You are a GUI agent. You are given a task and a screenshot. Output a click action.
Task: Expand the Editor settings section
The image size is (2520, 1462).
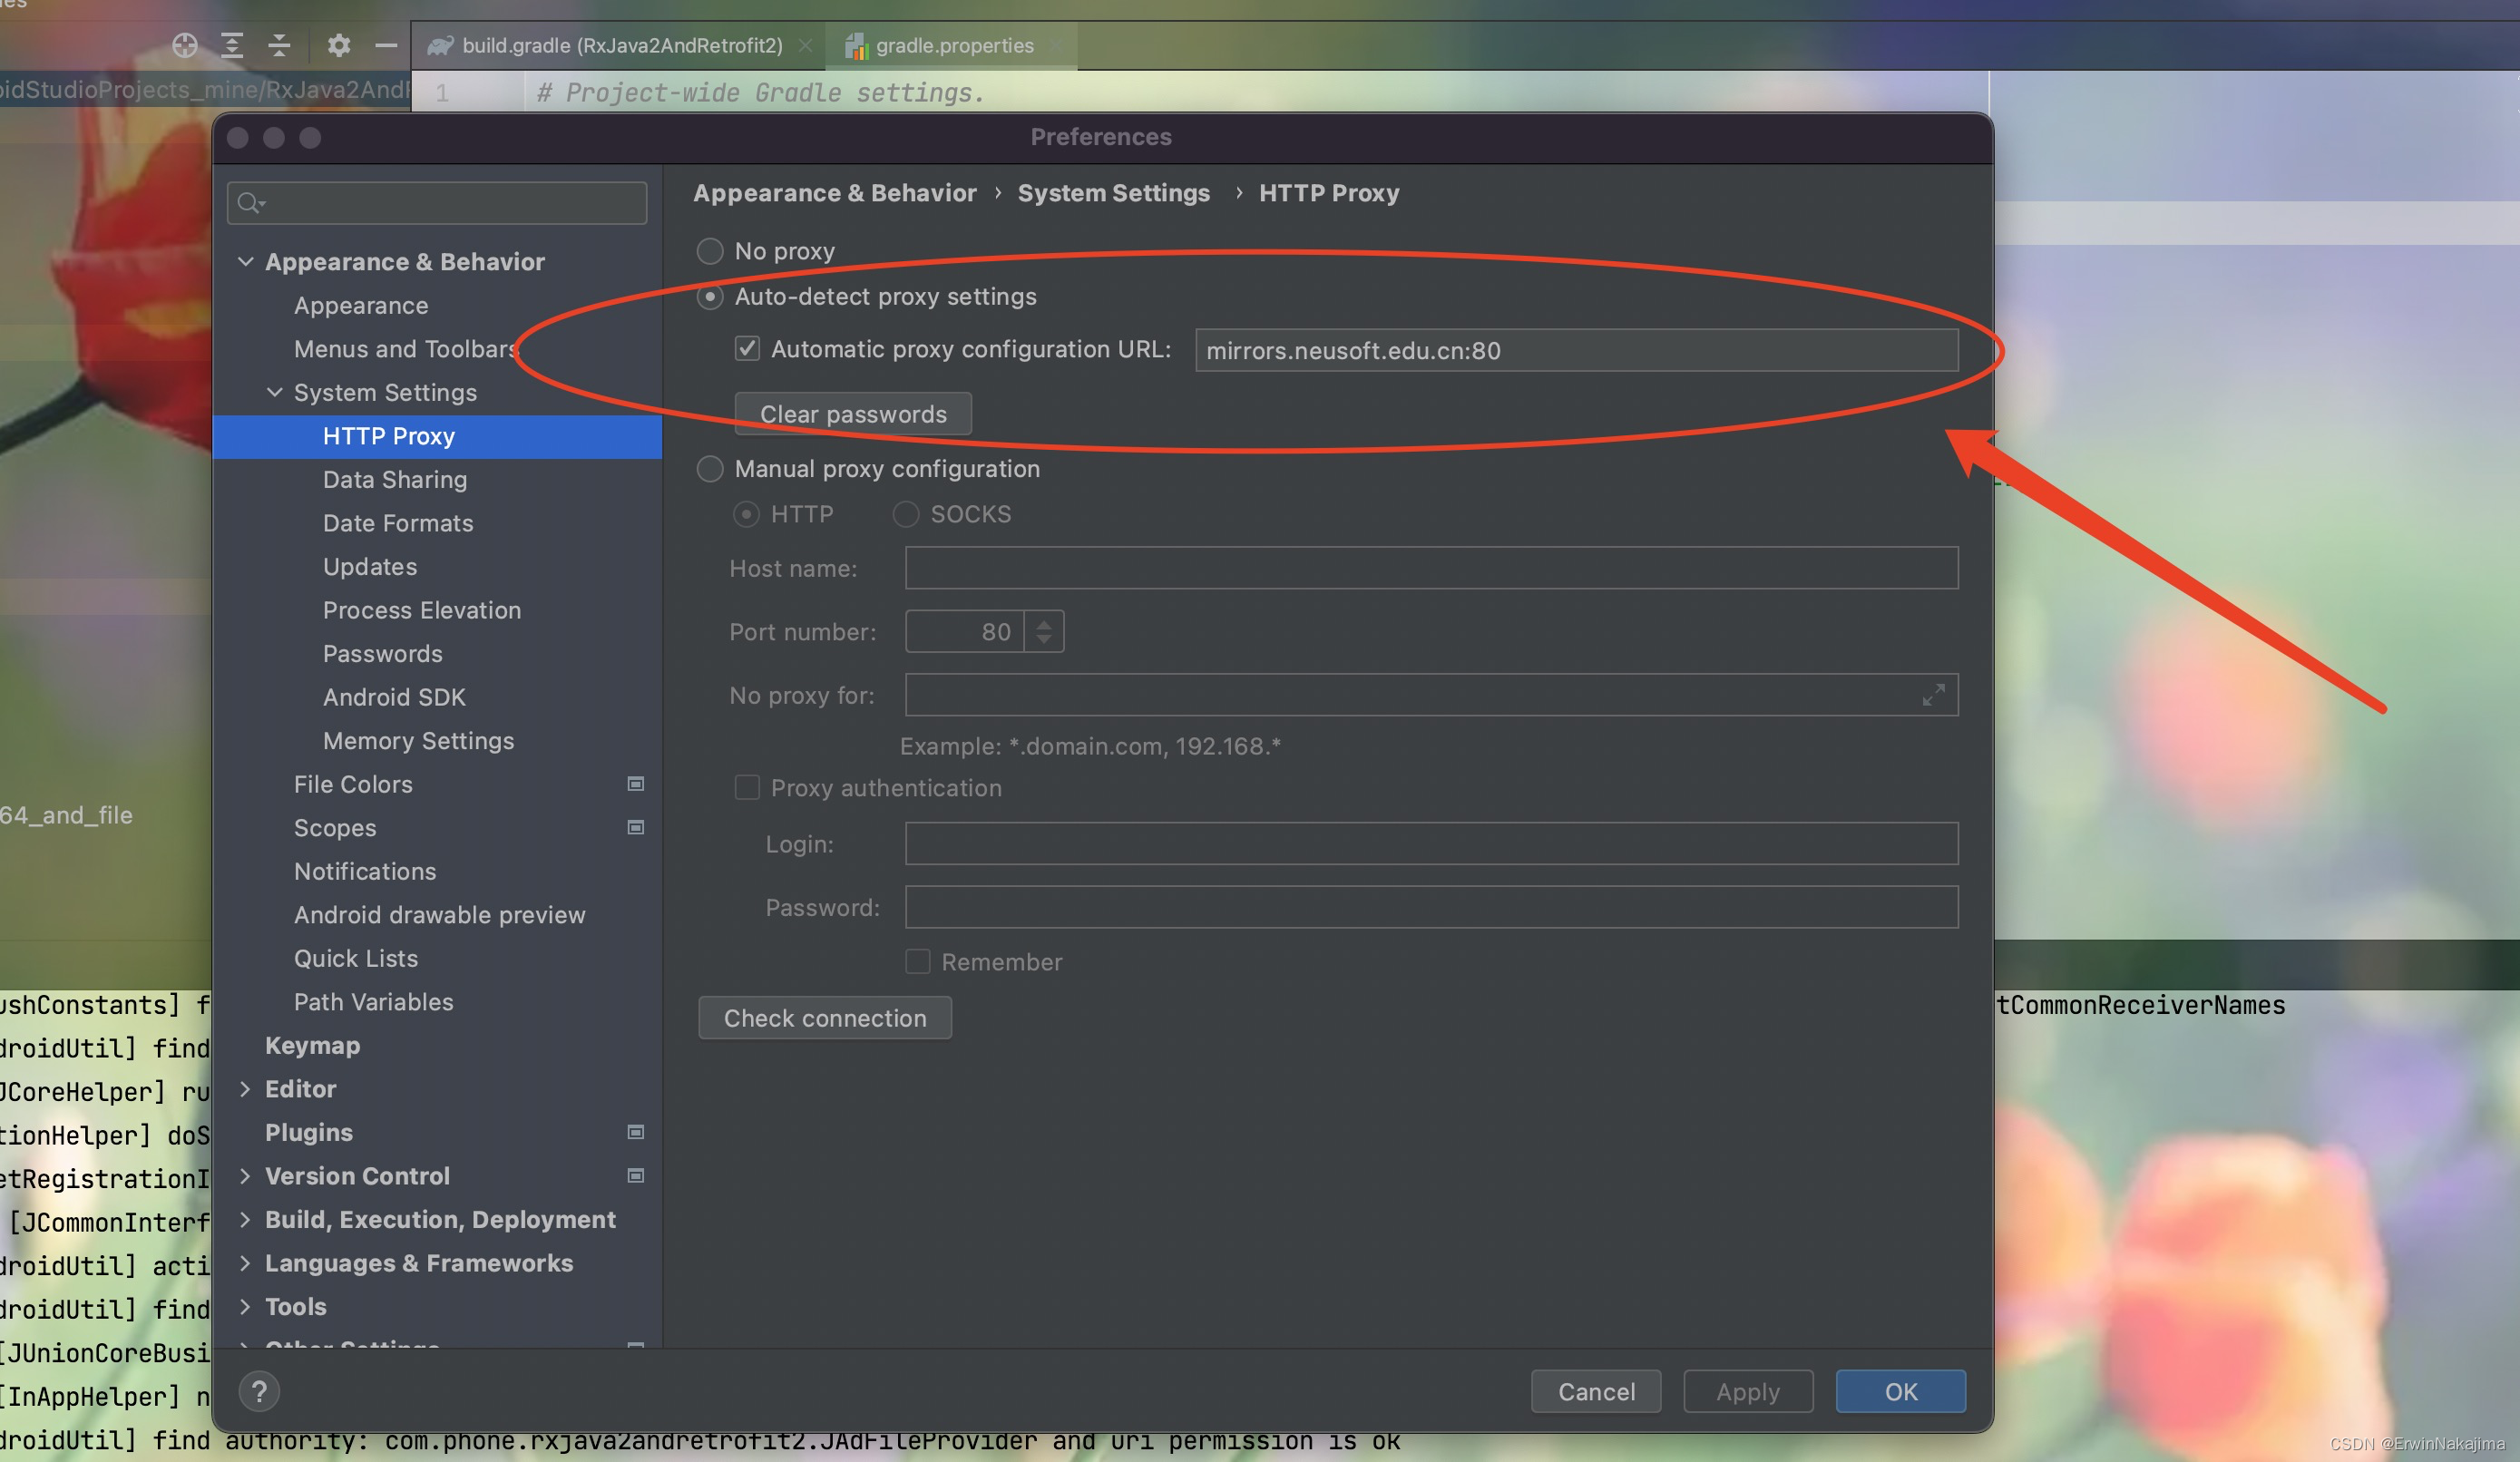pyautogui.click(x=245, y=1089)
